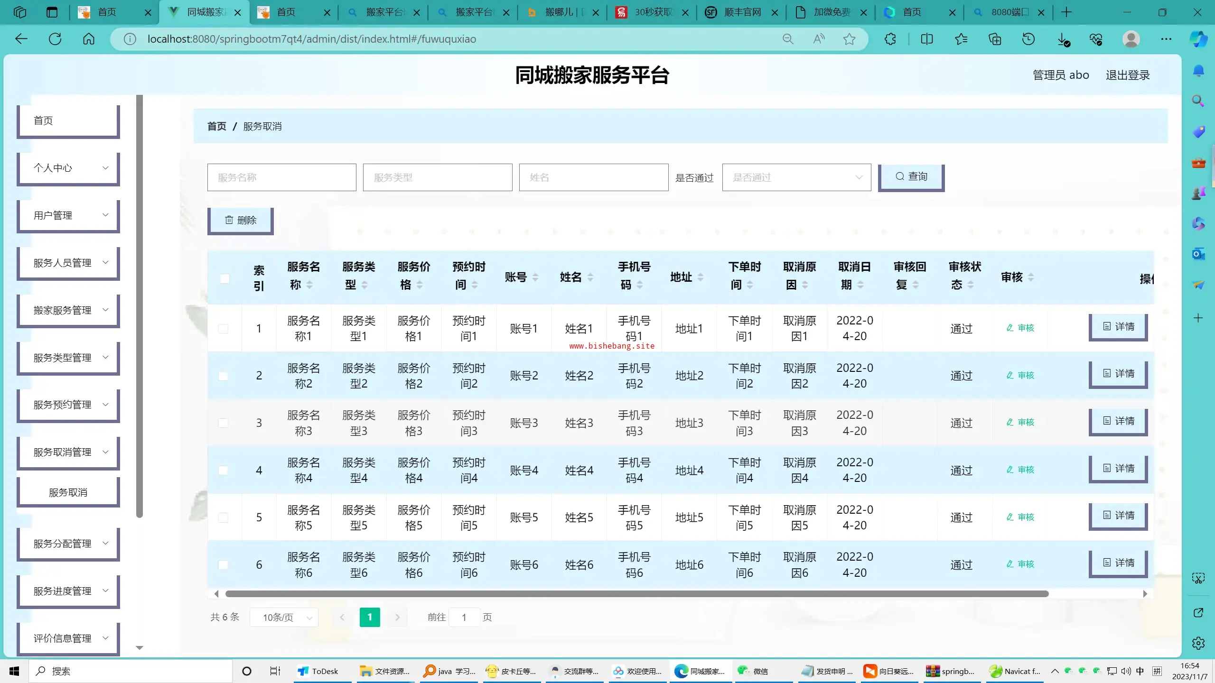Image resolution: width=1215 pixels, height=683 pixels.
Task: Open browser extensions puzzle icon
Action: click(x=890, y=39)
